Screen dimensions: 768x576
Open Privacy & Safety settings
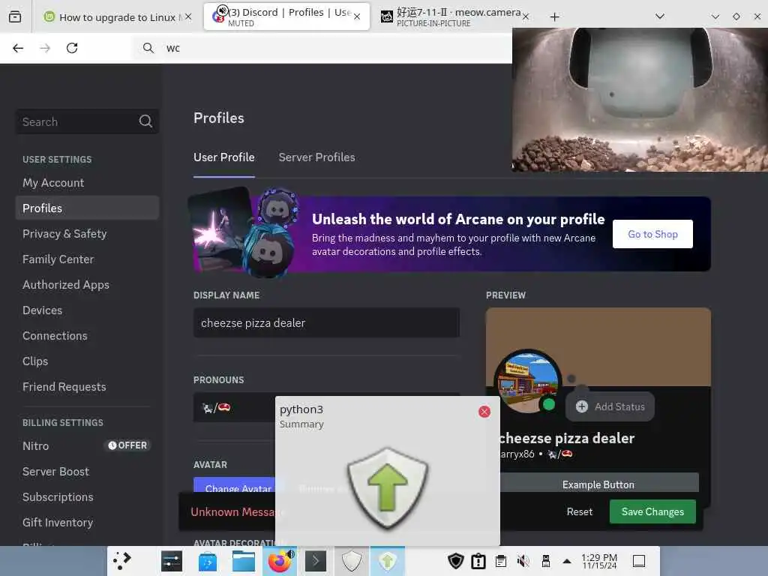87,234
